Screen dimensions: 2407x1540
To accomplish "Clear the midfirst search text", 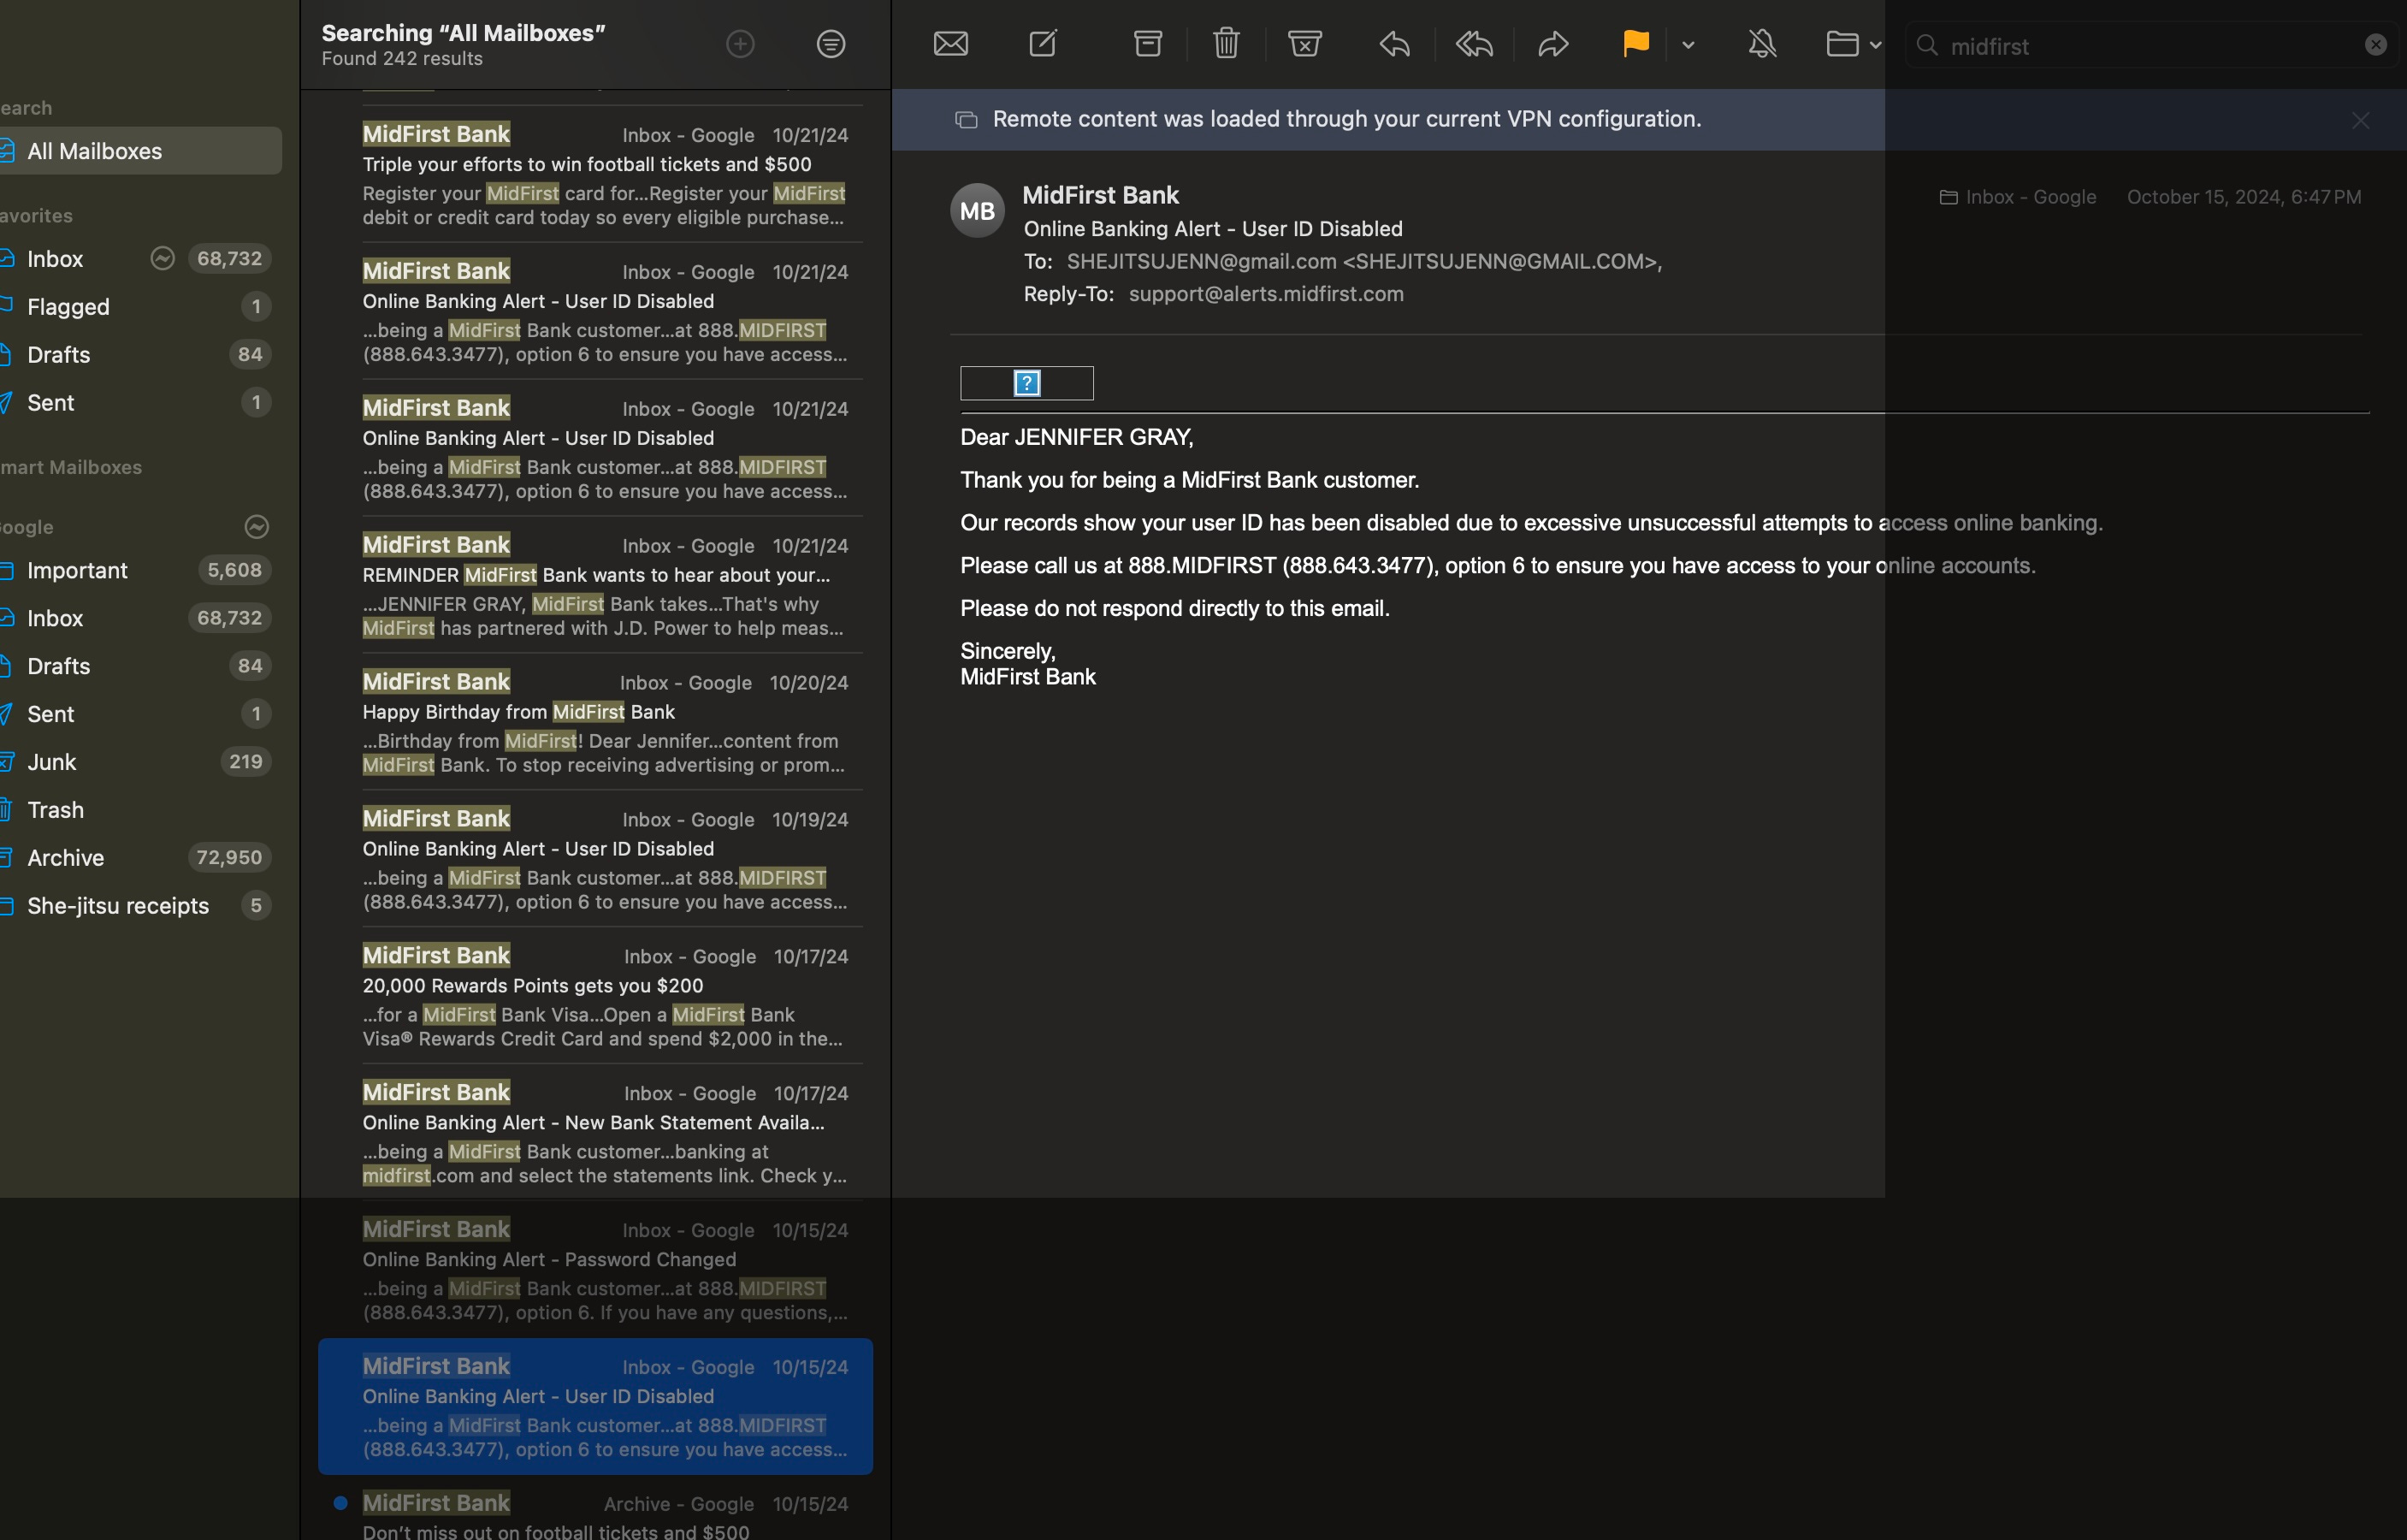I will [2375, 45].
